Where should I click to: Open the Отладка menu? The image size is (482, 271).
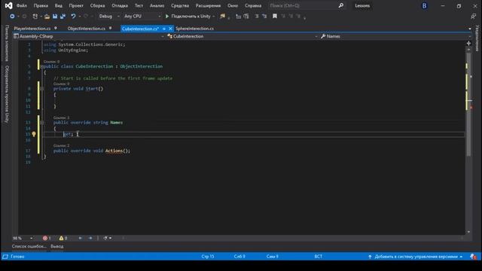point(120,5)
